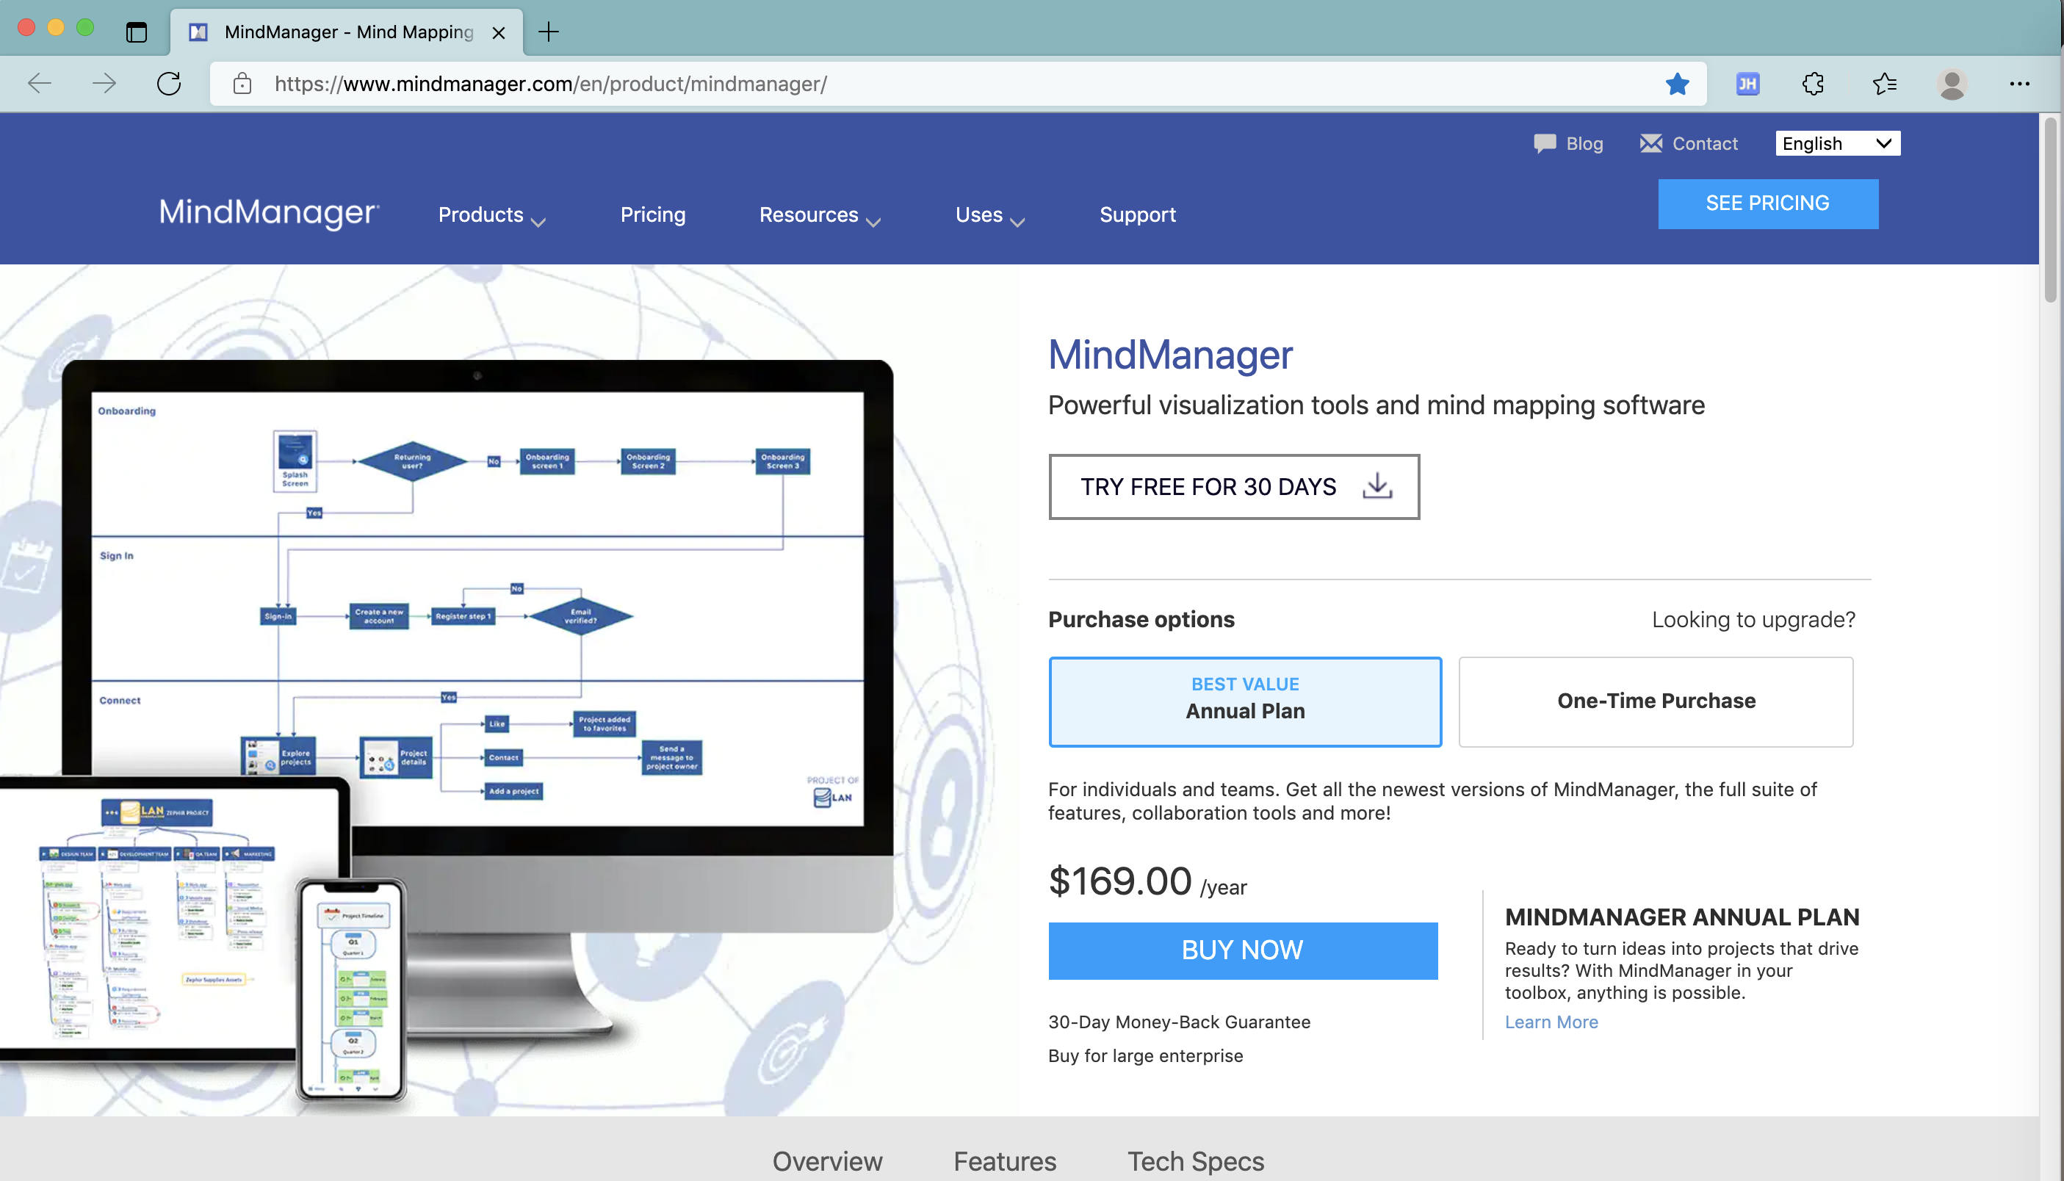Click the MindManager product title heading
2064x1181 pixels.
tap(1170, 355)
